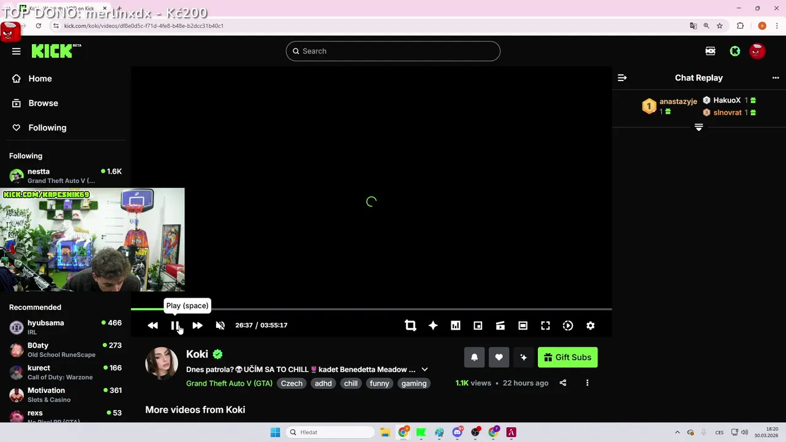Click the cast icon in the player

pos(500,325)
